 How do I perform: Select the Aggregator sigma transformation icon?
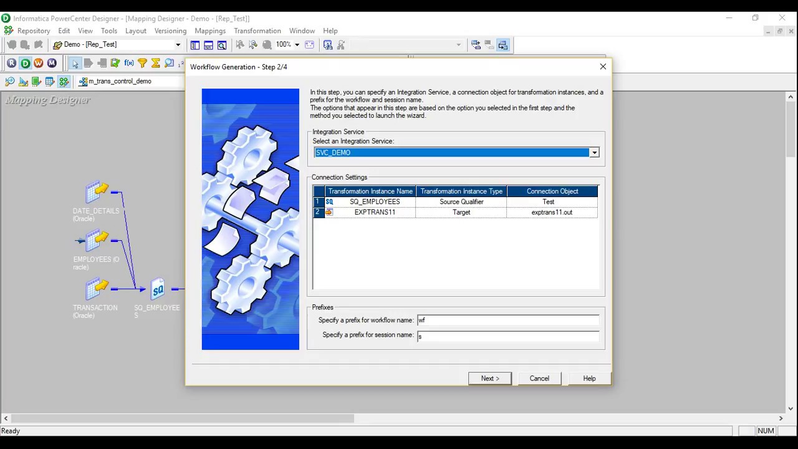coord(156,63)
